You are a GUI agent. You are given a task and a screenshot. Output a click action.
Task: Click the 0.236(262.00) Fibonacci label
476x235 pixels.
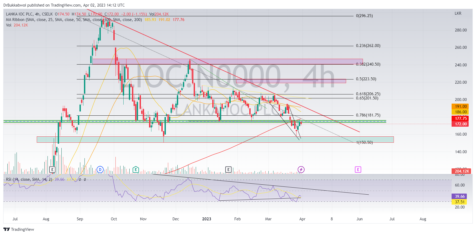click(368, 46)
